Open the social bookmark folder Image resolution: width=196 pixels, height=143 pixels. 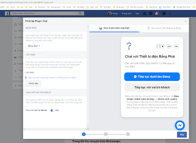(x=67, y=7)
